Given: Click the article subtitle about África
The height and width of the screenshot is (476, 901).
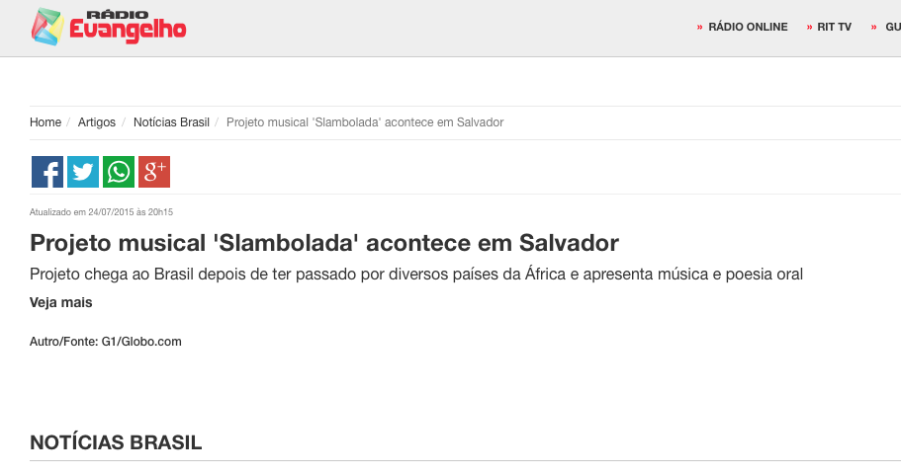Looking at the screenshot, I should (x=416, y=275).
